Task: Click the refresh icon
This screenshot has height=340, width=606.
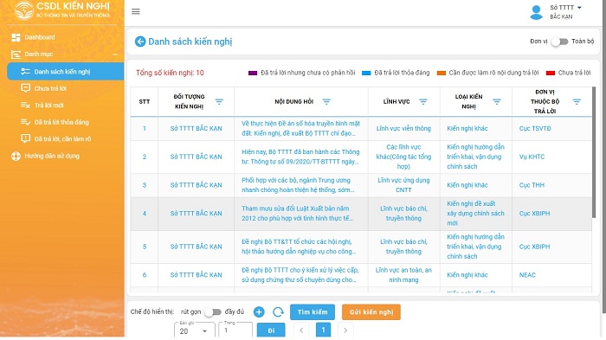Action: (278, 311)
